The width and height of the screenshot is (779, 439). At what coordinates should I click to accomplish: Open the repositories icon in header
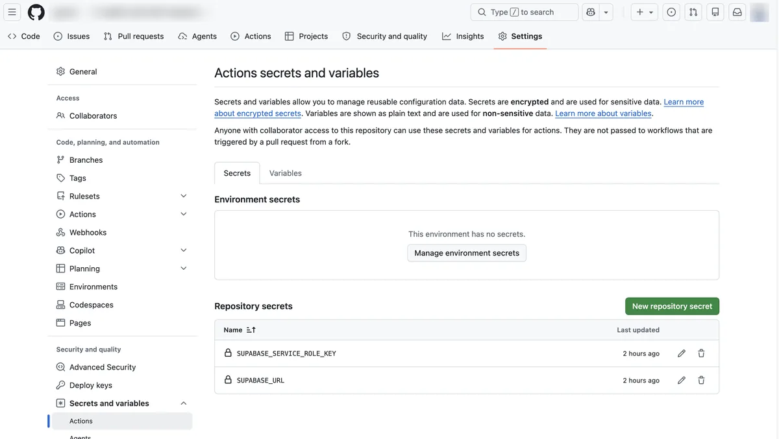pyautogui.click(x=715, y=12)
